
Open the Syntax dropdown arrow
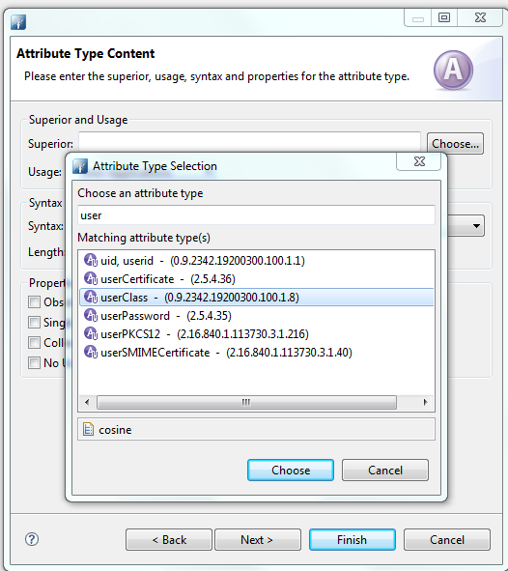476,226
